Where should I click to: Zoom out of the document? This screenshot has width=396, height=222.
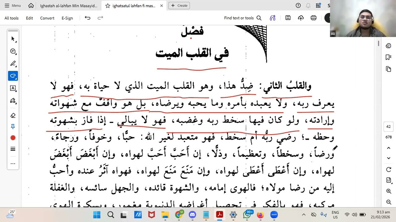[x=389, y=202]
